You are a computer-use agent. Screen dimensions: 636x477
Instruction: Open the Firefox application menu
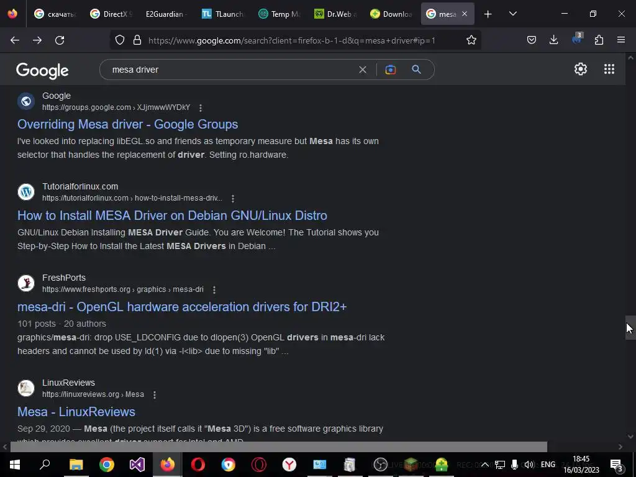point(621,40)
